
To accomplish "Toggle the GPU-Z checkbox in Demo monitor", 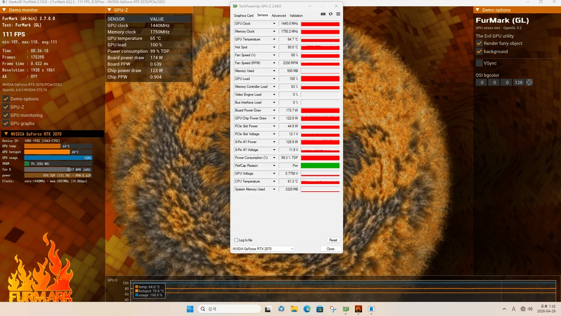I will (6, 107).
